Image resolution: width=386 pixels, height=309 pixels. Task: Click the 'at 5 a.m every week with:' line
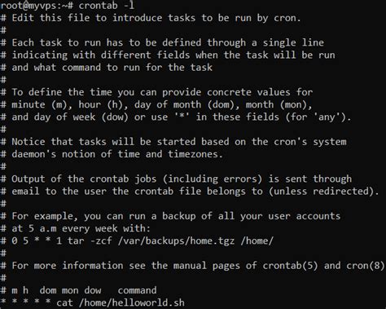[x=76, y=228]
